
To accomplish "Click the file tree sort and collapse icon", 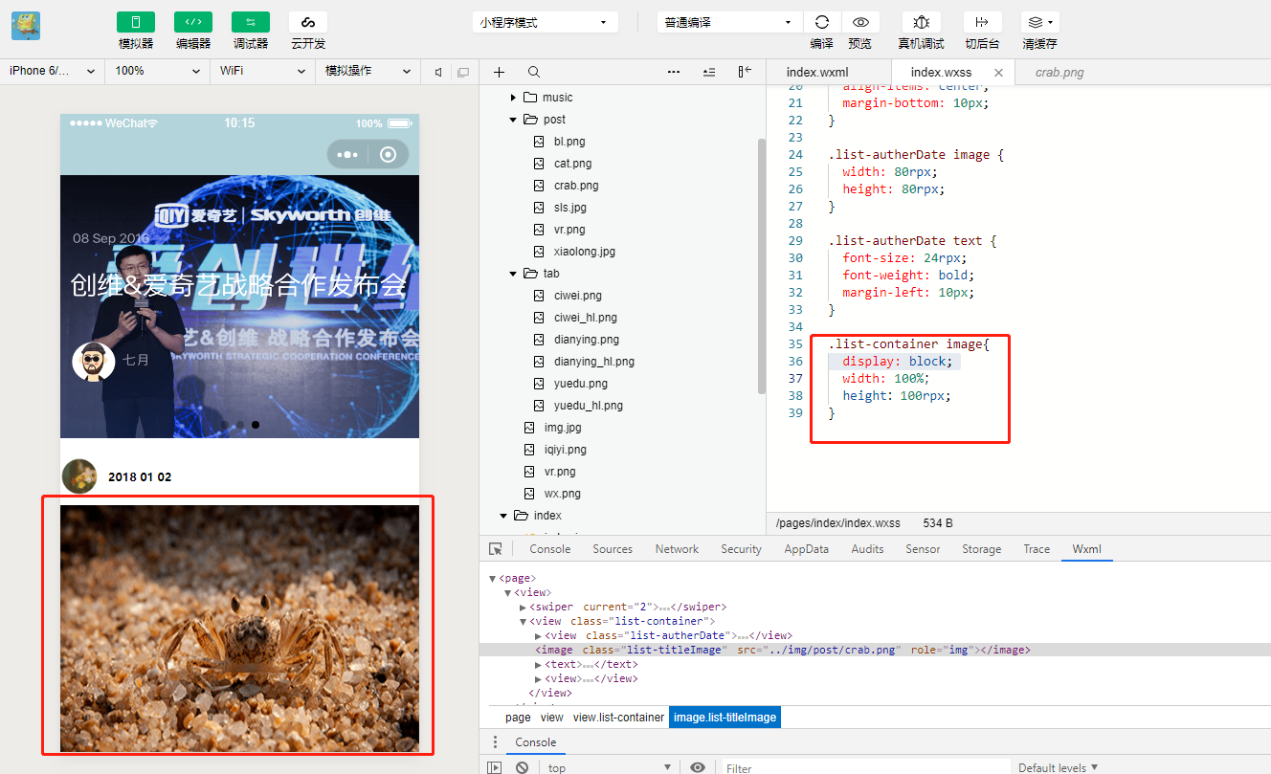I will (x=709, y=72).
